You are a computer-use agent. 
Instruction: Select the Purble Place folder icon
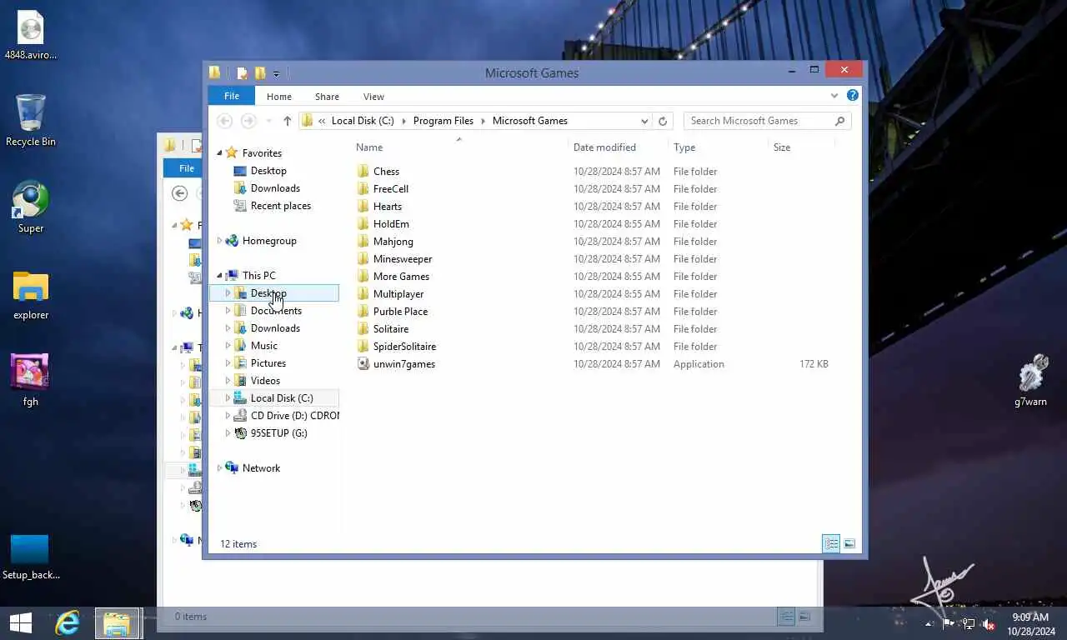363,311
